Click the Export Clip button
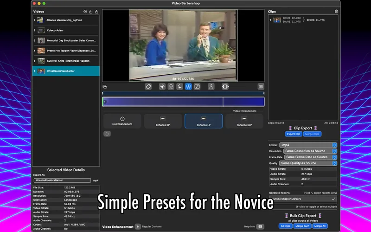This screenshot has height=232, width=371. [294, 134]
